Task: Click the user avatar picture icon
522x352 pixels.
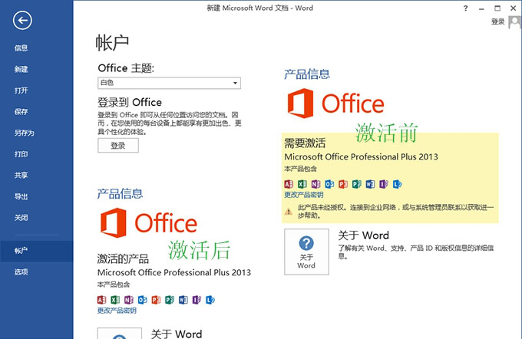Action: coord(514,22)
